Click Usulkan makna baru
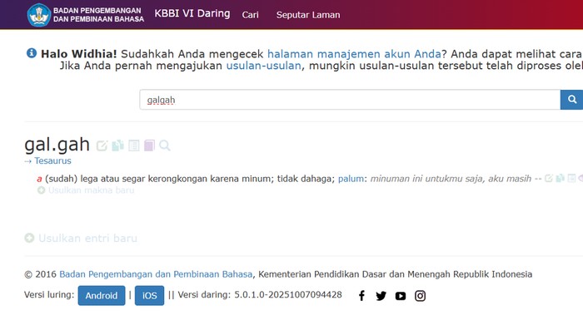 91,190
